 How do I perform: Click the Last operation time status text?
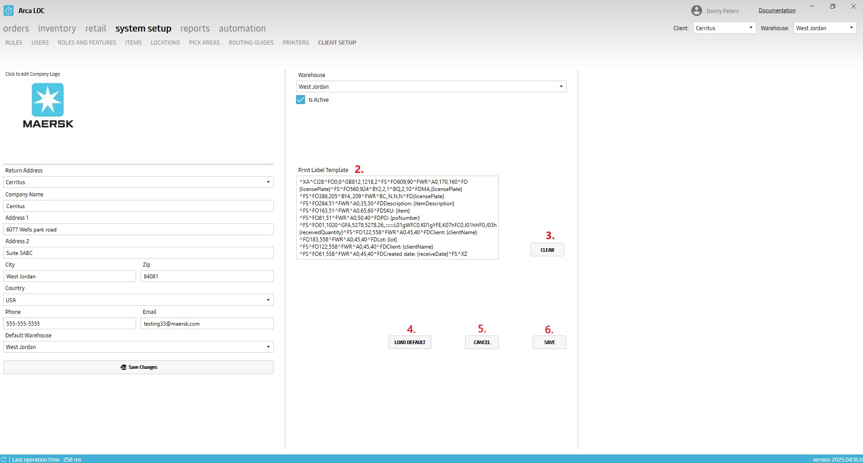(47, 459)
